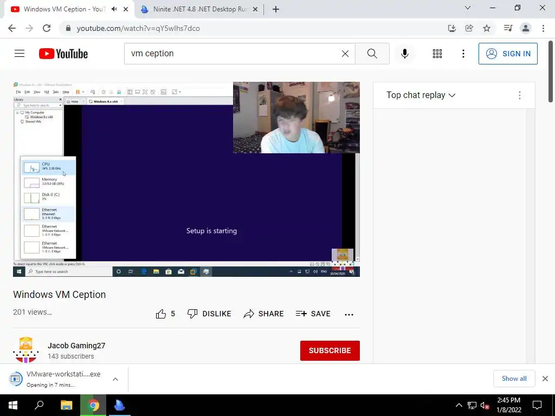View the site lock security info
Image resolution: width=555 pixels, height=416 pixels.
68,28
